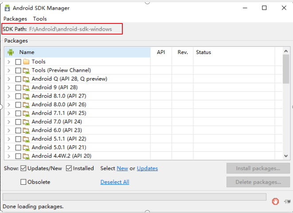
Task: Click the package list scrollbar thumb
Action: (286, 69)
